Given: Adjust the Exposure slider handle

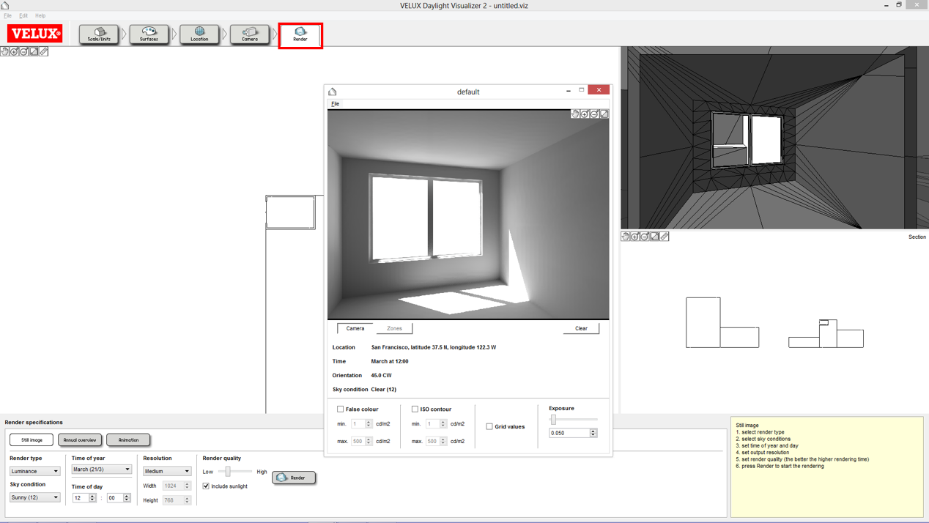Looking at the screenshot, I should (554, 420).
